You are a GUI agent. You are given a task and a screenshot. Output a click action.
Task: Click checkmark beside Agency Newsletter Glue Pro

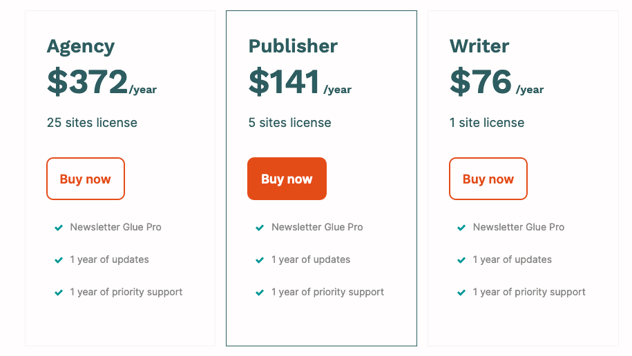coord(59,228)
